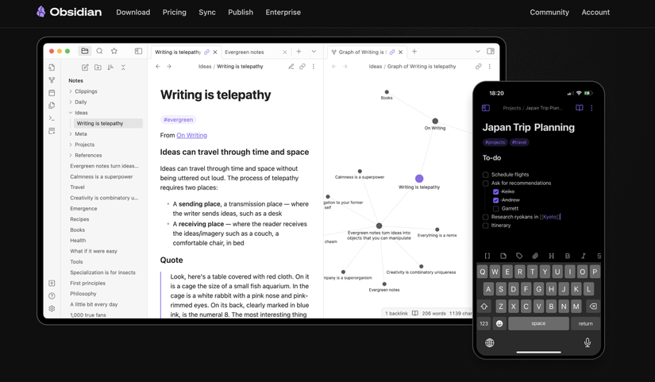
Task: Follow the On Writing link
Action: pyautogui.click(x=192, y=136)
